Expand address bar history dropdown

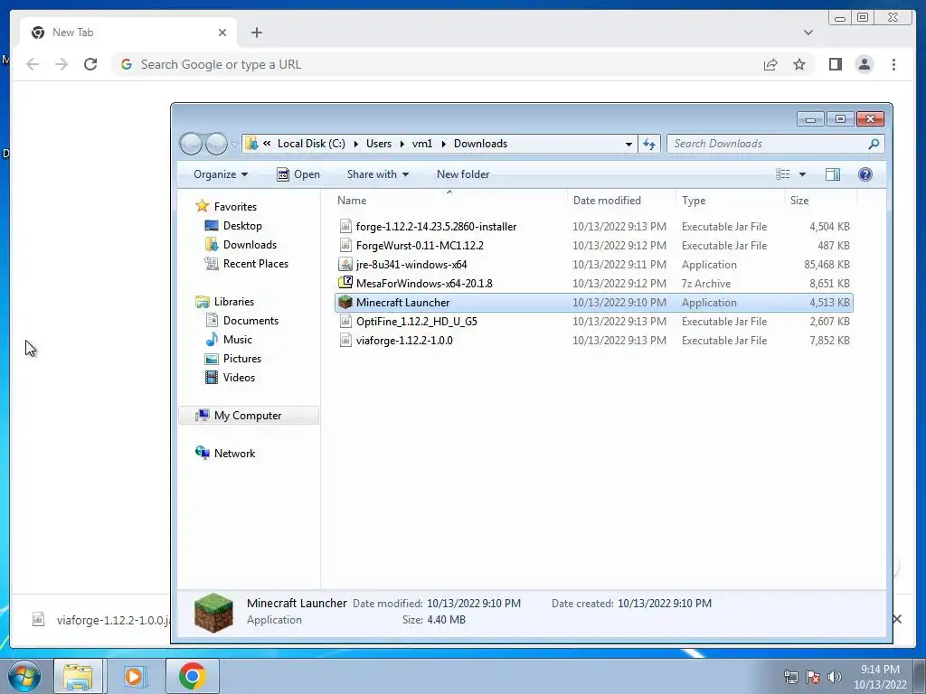[628, 144]
